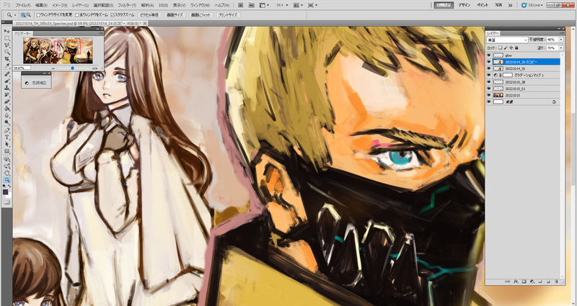Open the fill slider arrow
Image resolution: width=577 pixels, height=306 pixels.
(561, 48)
